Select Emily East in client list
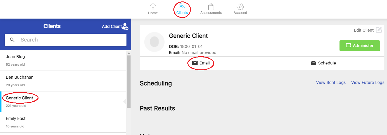This screenshot has height=135, width=387. coord(63,122)
